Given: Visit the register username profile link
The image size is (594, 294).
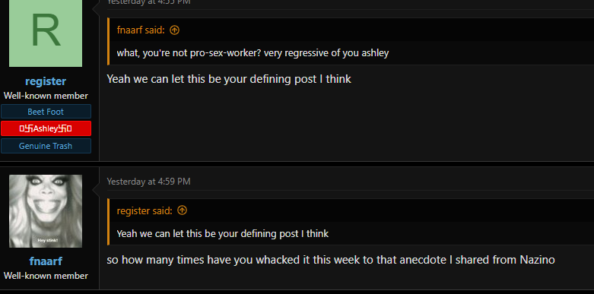Looking at the screenshot, I should click(x=46, y=81).
